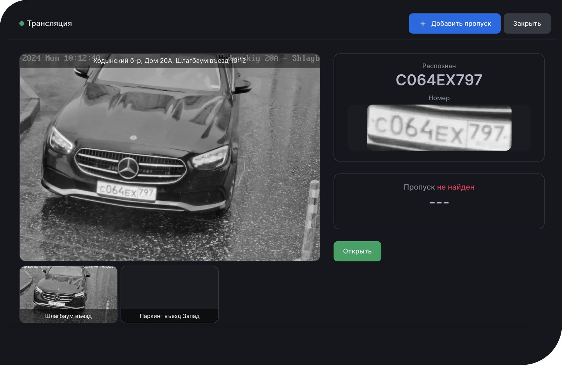The image size is (562, 365).
Task: Click the Mercedes emblem in the video
Action: point(128,168)
